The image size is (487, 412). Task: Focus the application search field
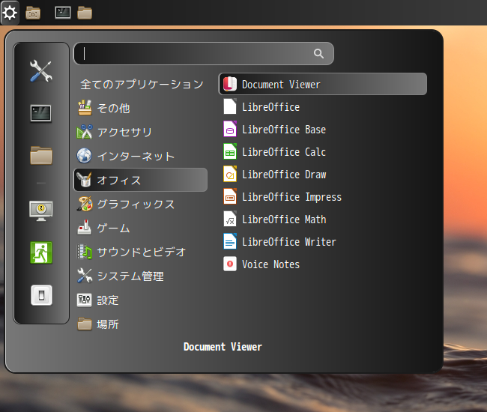[204, 53]
